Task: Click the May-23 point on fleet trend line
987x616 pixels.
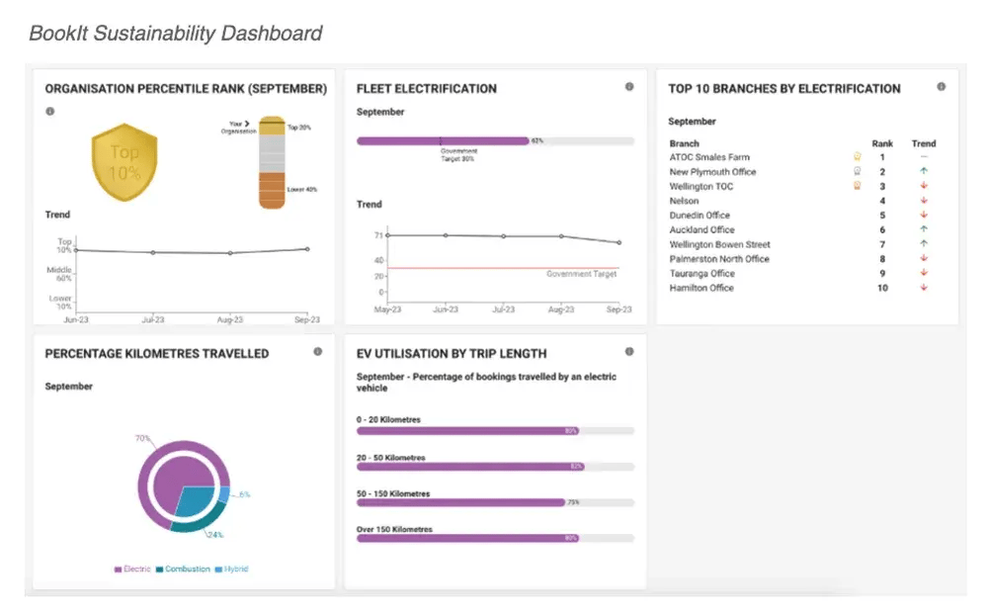Action: pyautogui.click(x=387, y=235)
